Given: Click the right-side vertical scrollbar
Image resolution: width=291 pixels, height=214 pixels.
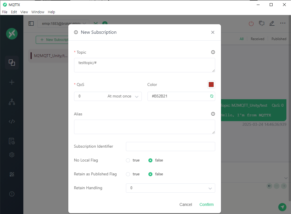Looking at the screenshot, I should (x=290, y=108).
